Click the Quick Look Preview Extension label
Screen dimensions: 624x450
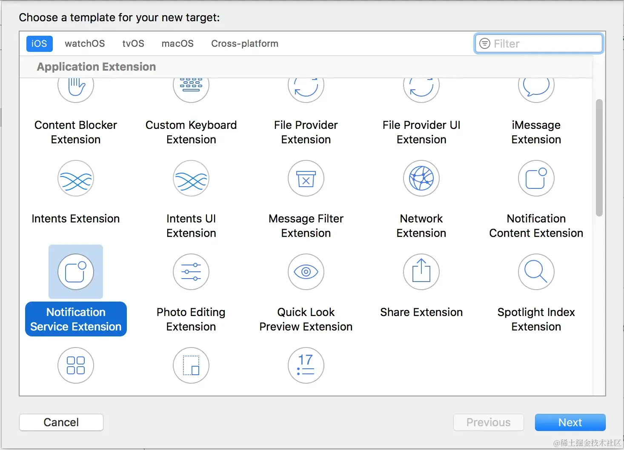tap(306, 319)
